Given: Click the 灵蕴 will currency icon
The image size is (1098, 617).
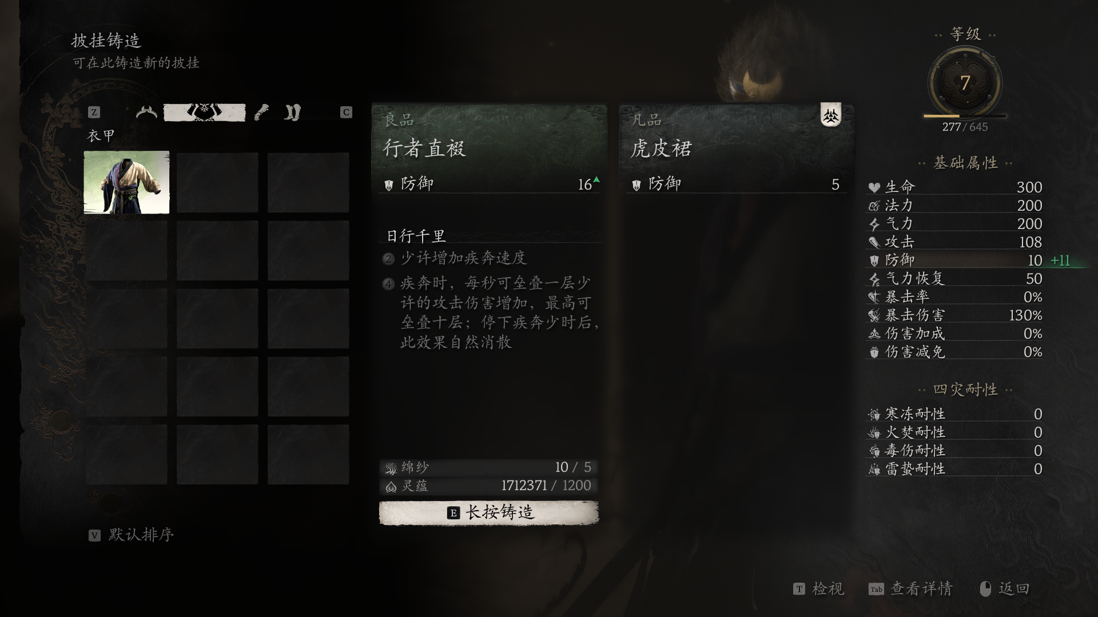Looking at the screenshot, I should coord(391,486).
